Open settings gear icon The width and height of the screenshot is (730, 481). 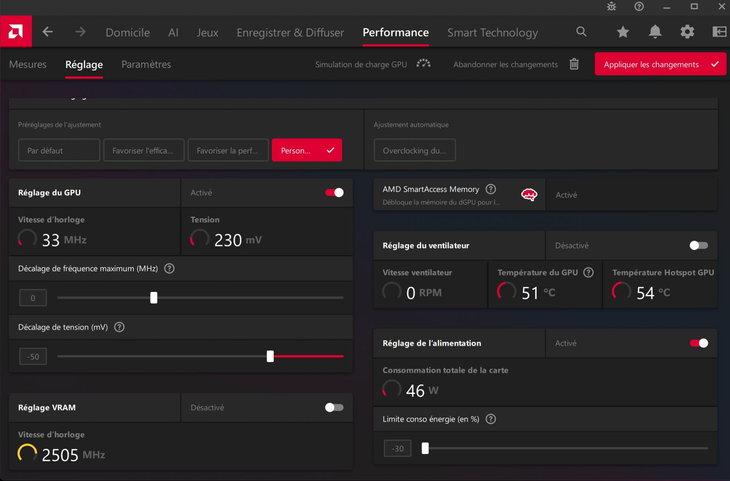[687, 32]
